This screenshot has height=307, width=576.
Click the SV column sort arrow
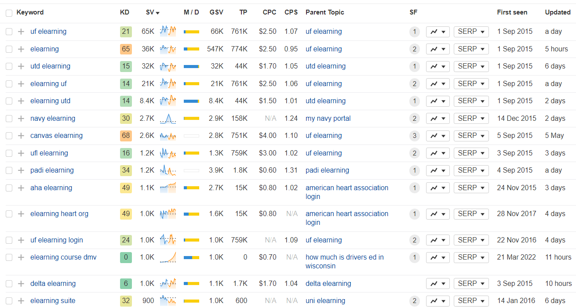pos(158,12)
